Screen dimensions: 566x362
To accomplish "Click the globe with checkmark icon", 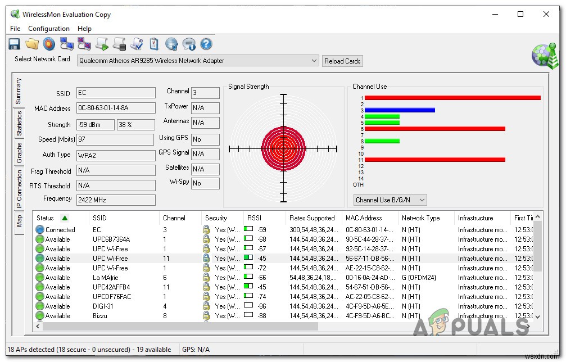I will point(171,43).
